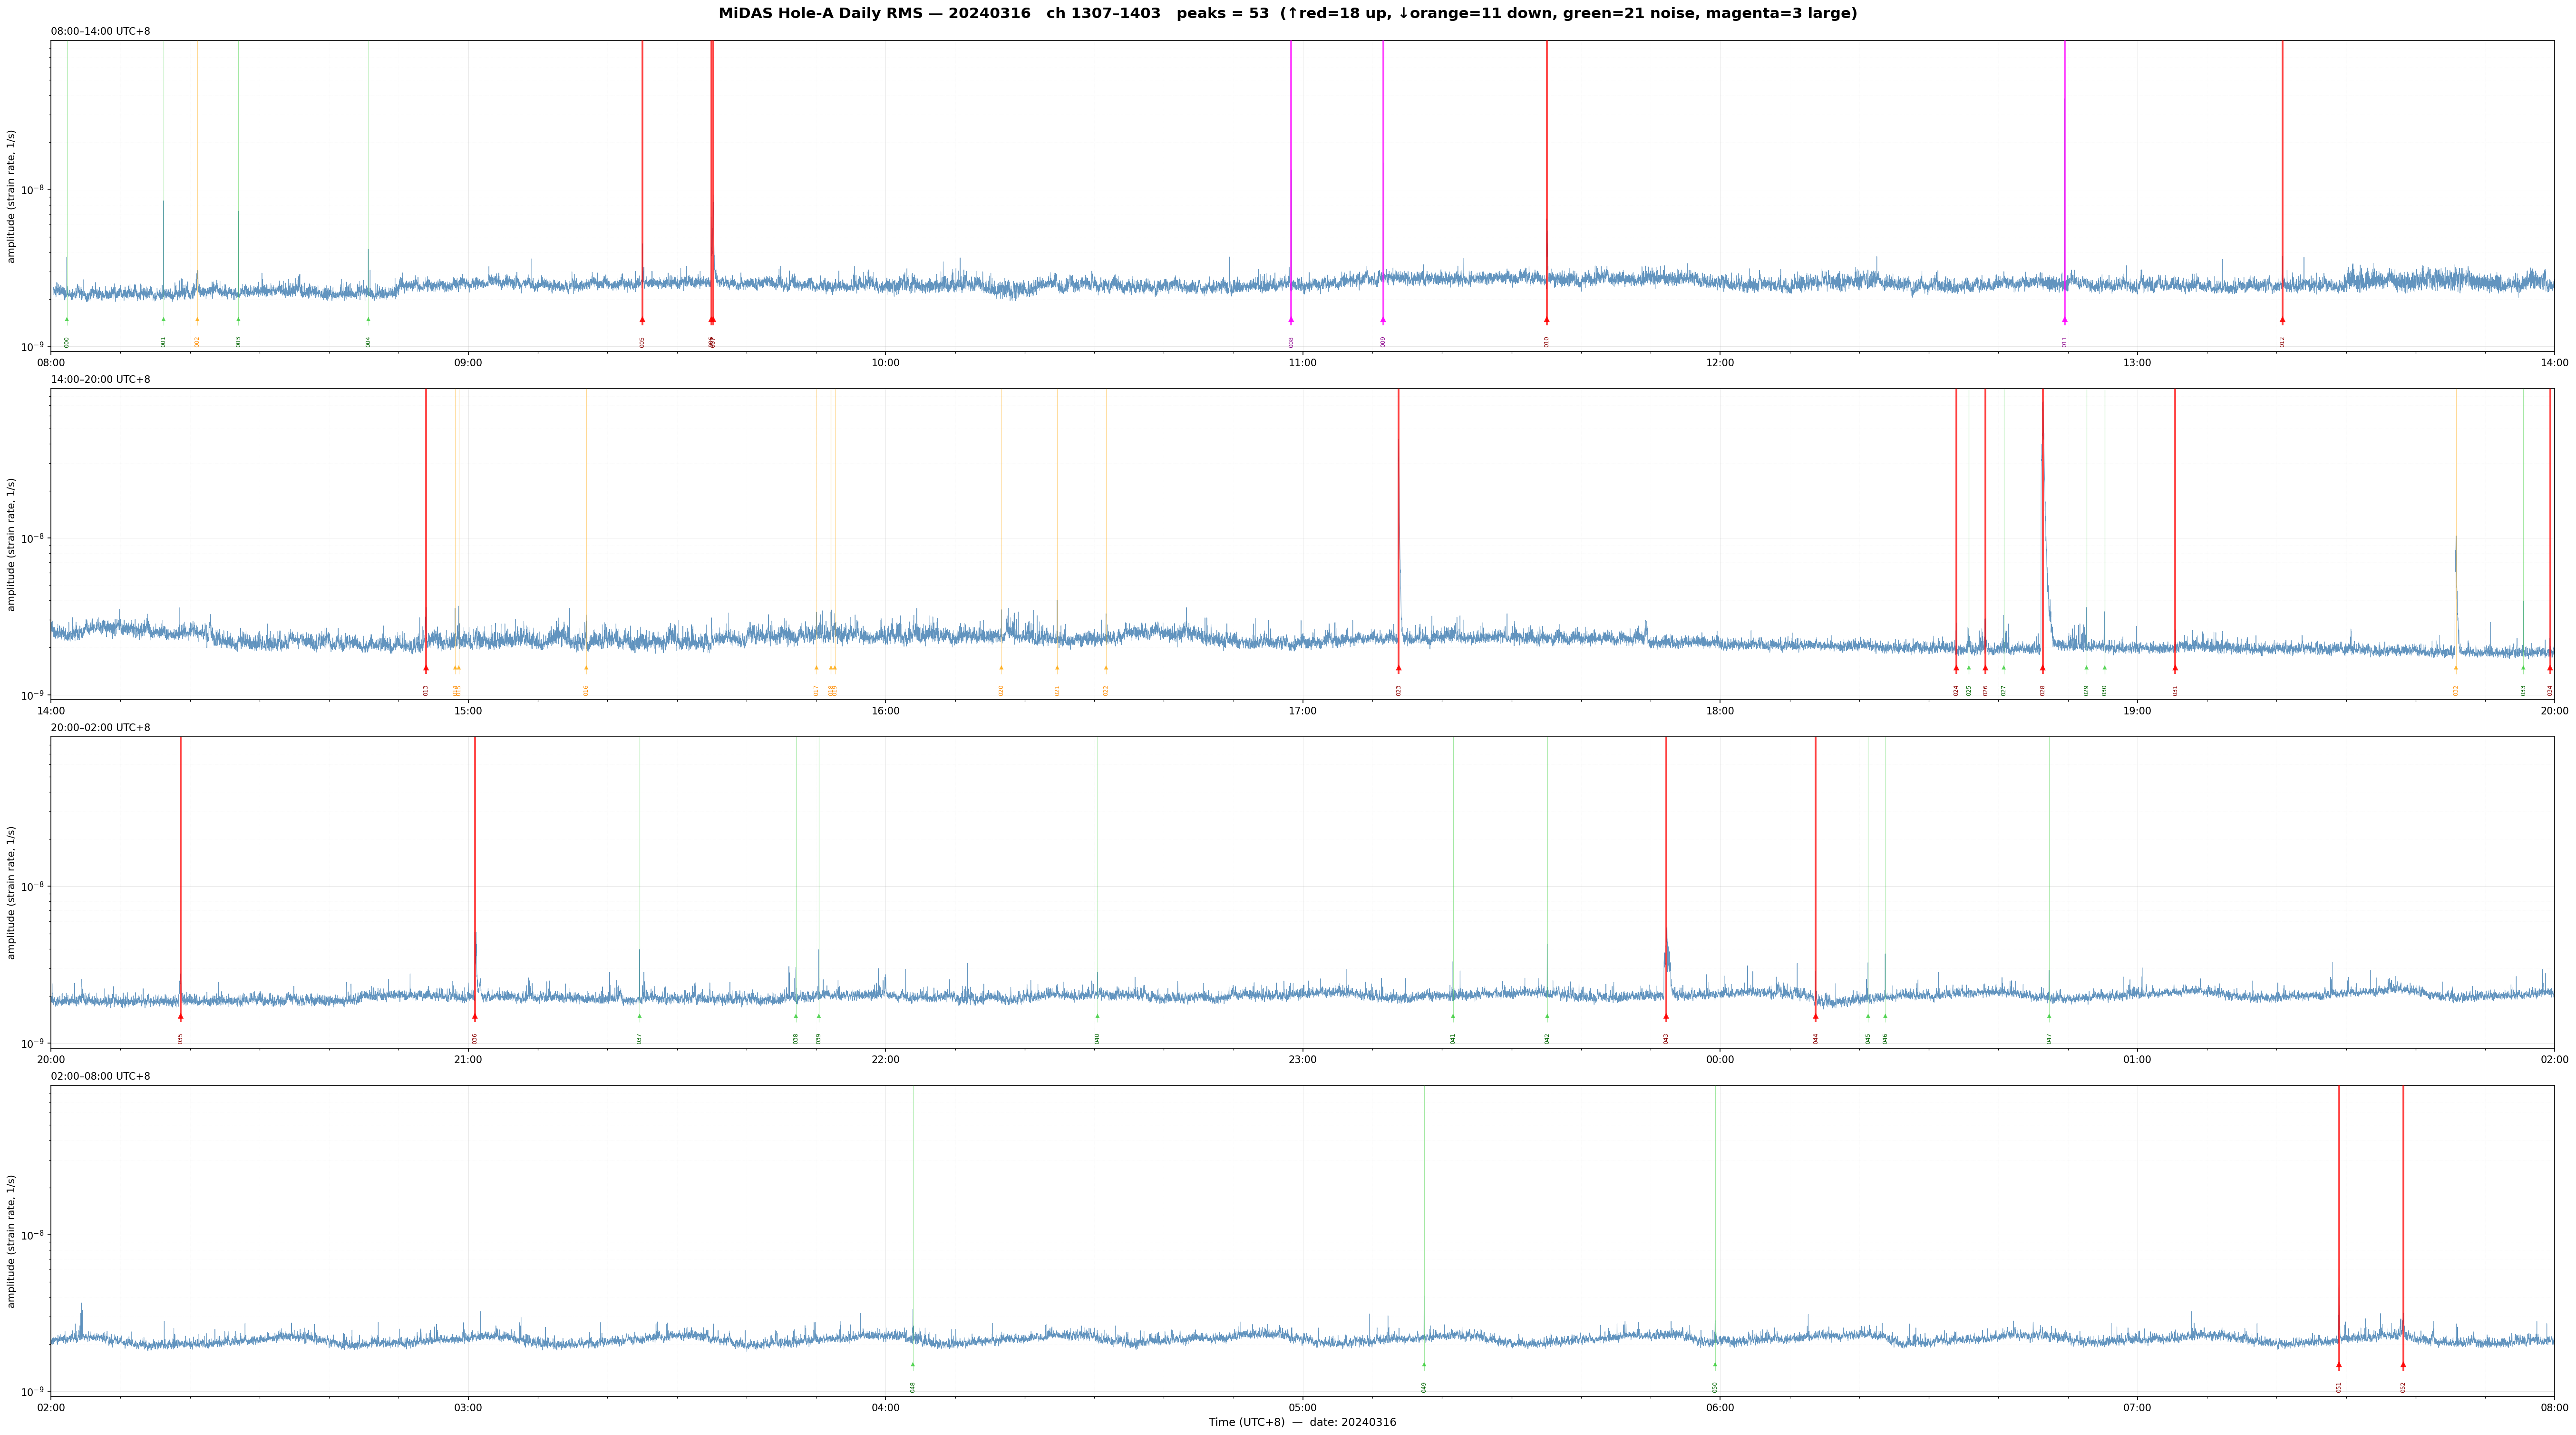The width and height of the screenshot is (2576, 1435).
Task: Select the 16:00 time tick label
Action: pyautogui.click(x=885, y=711)
